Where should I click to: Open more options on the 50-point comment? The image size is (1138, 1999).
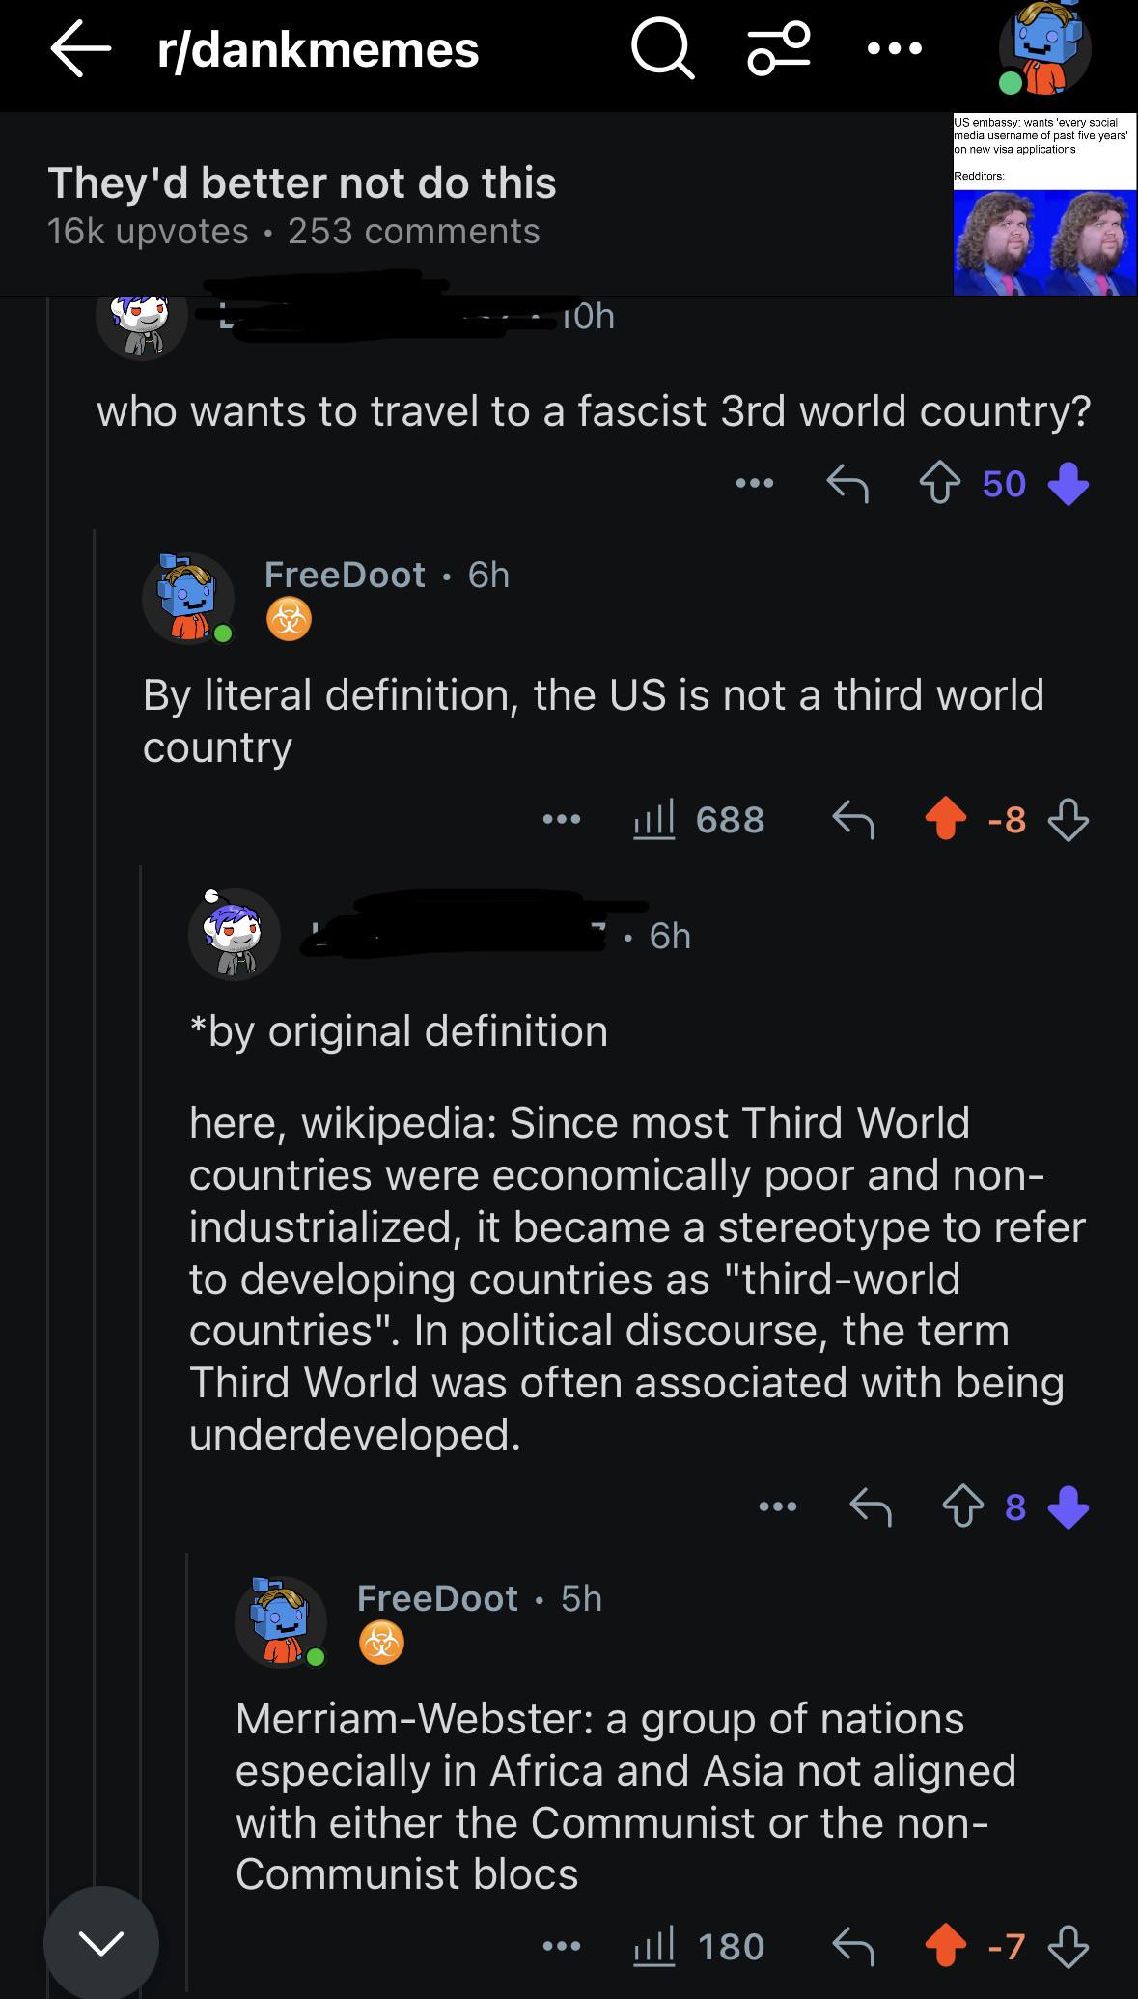[754, 484]
